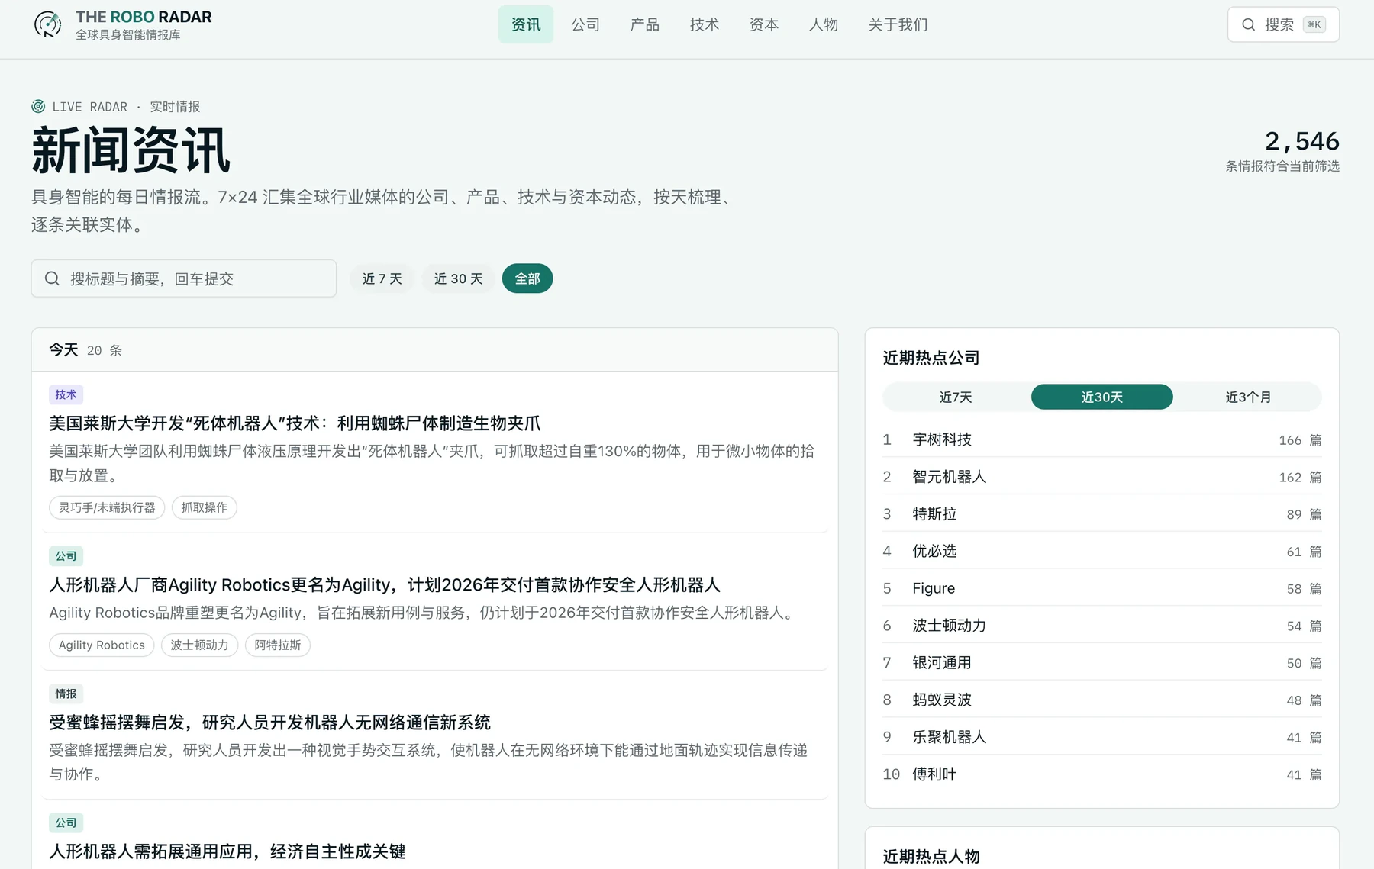
Task: Open 傅利叶 in hot companies list
Action: [1102, 774]
